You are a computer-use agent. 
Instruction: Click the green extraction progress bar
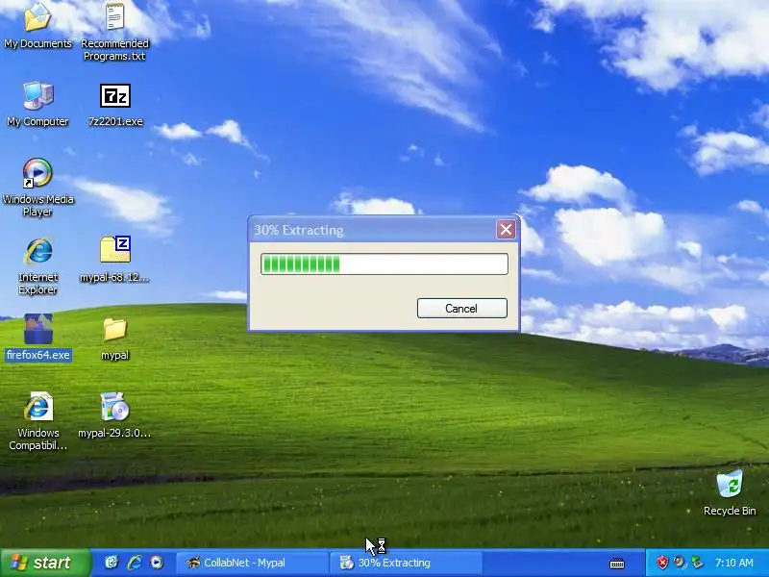pyautogui.click(x=384, y=263)
